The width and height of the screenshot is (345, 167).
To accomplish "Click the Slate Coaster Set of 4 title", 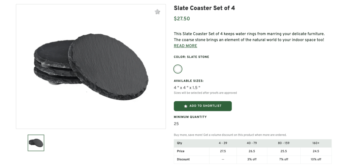I will (x=204, y=8).
